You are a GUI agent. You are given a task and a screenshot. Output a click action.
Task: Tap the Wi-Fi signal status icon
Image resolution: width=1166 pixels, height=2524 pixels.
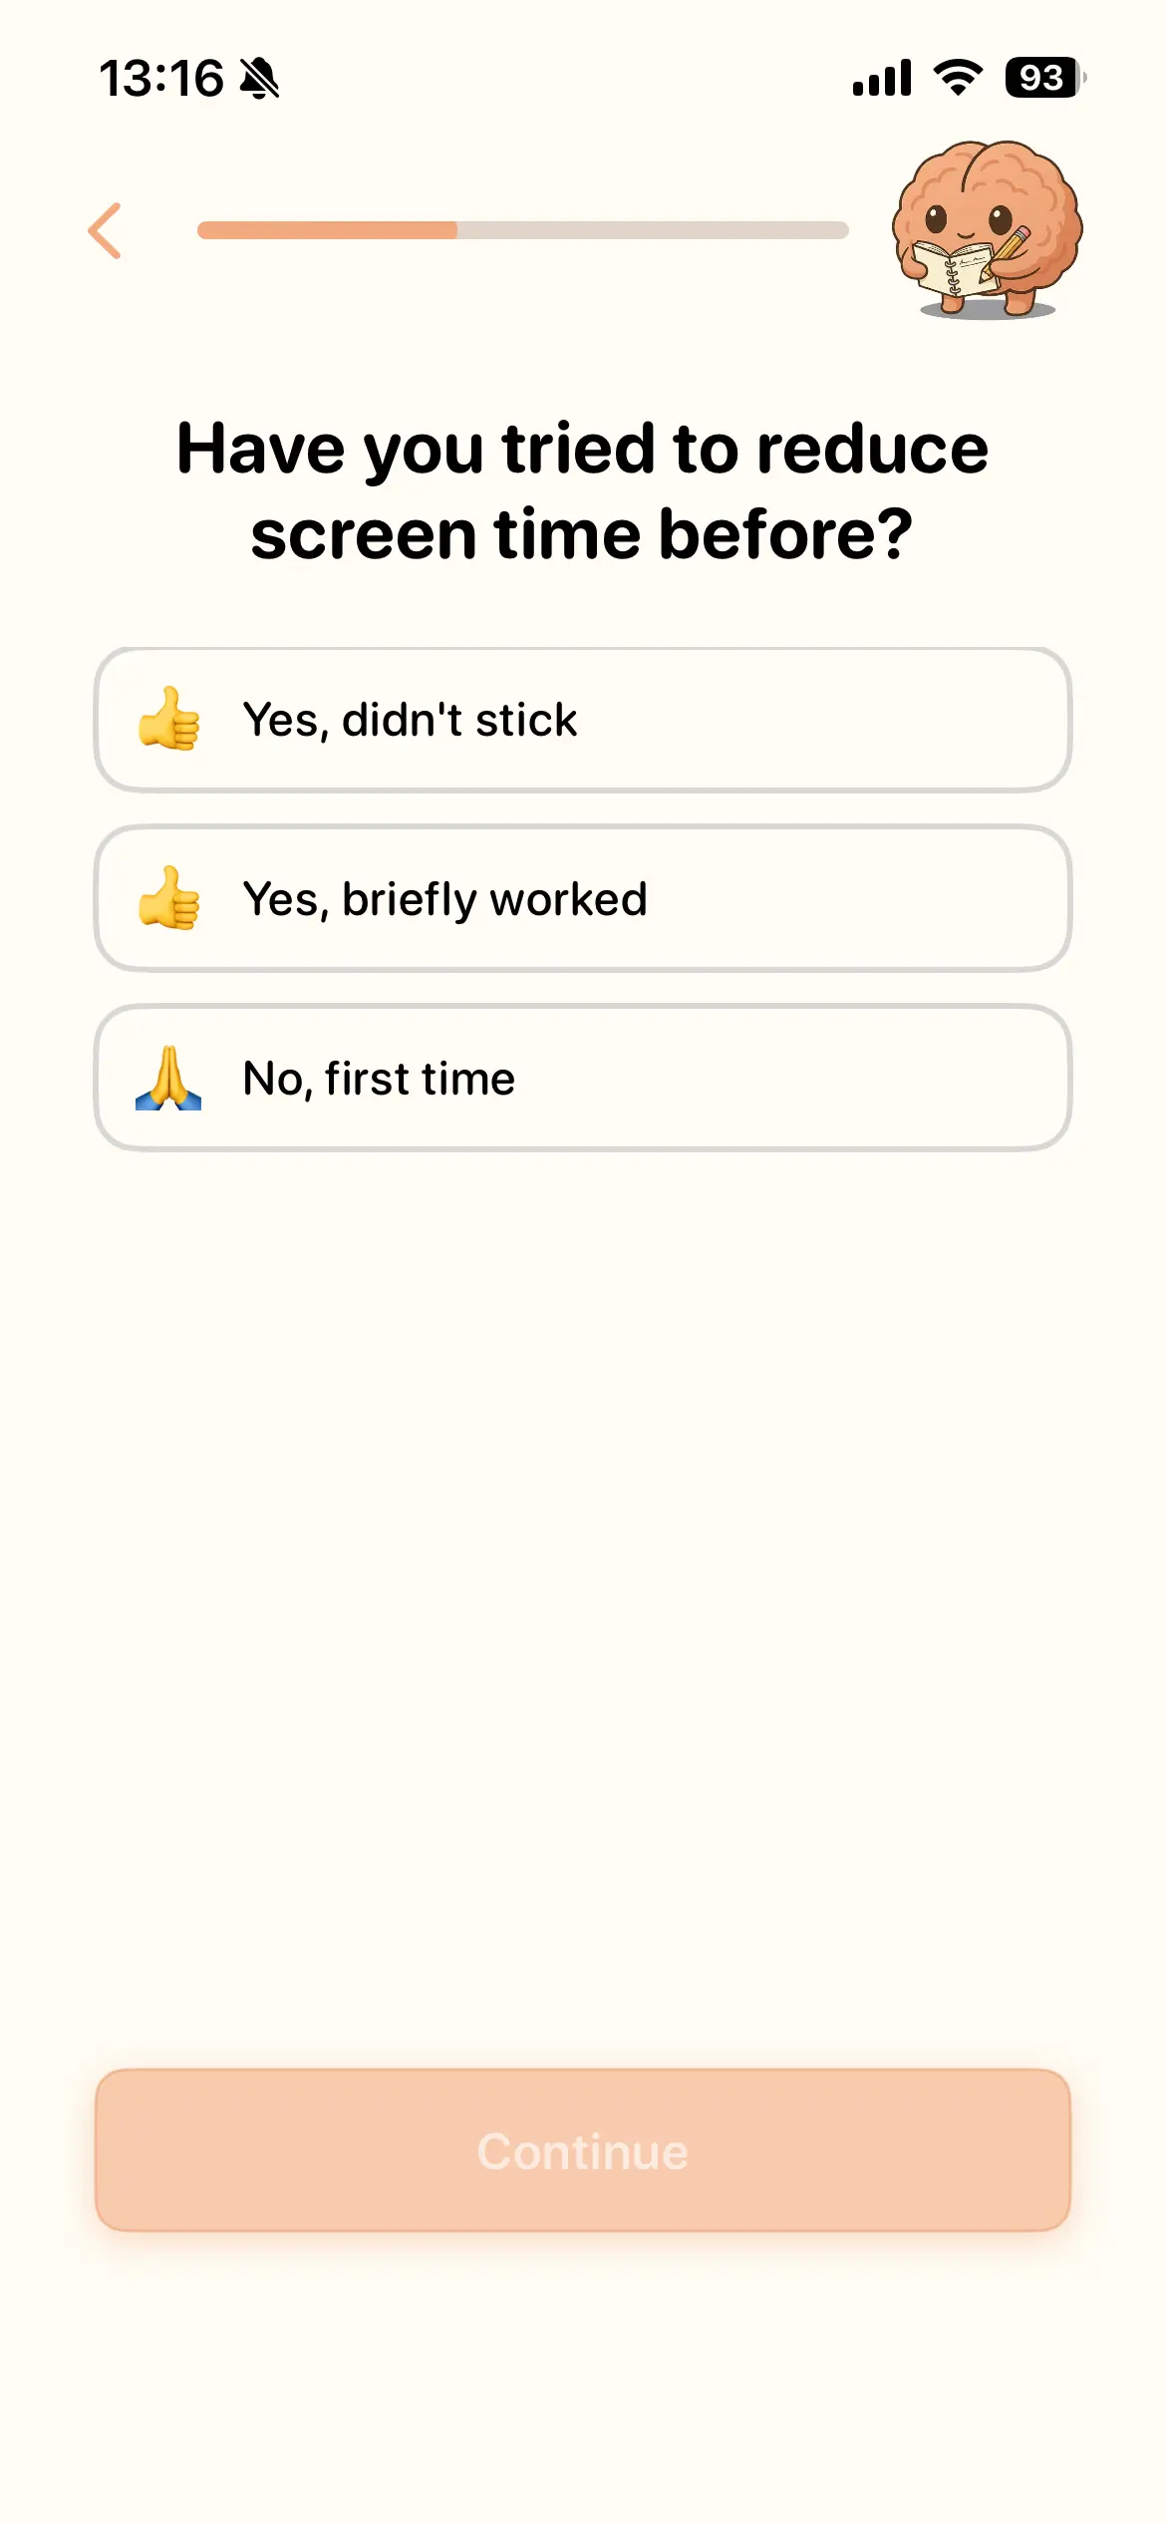pos(958,78)
